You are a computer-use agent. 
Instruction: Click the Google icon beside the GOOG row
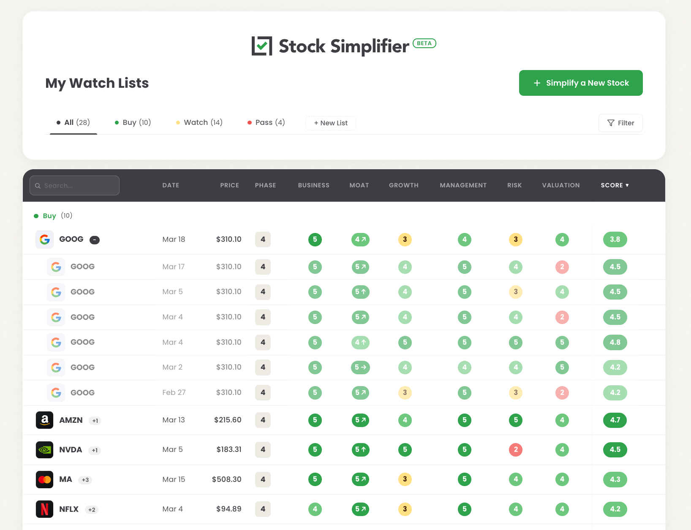(44, 239)
